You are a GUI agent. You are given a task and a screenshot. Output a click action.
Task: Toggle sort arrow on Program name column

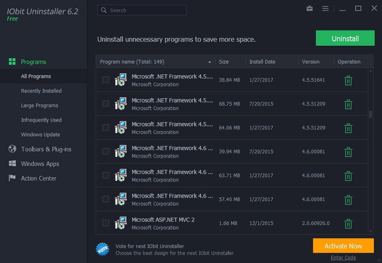[210, 62]
